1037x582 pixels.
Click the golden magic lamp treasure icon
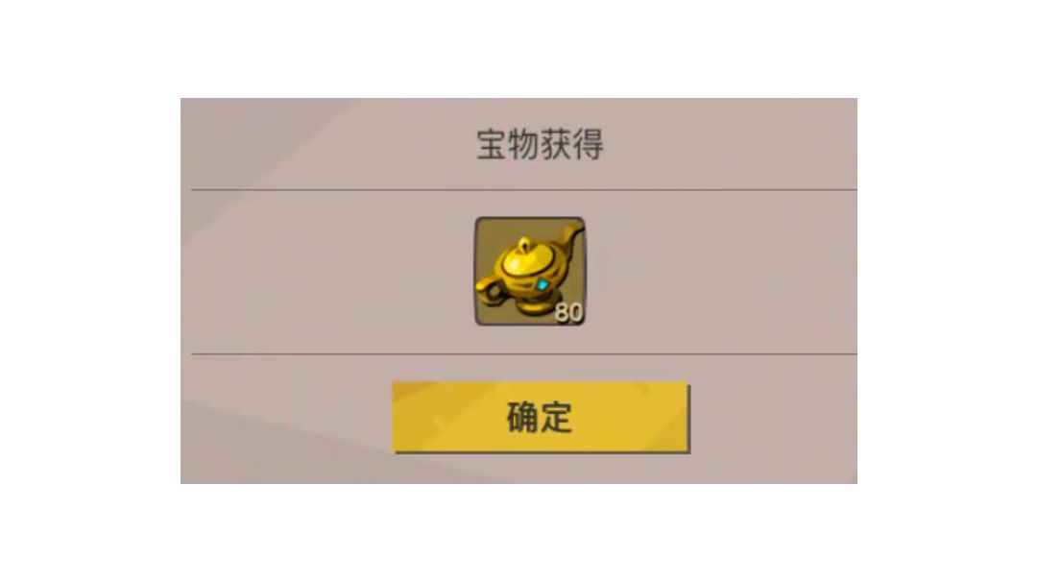point(530,271)
